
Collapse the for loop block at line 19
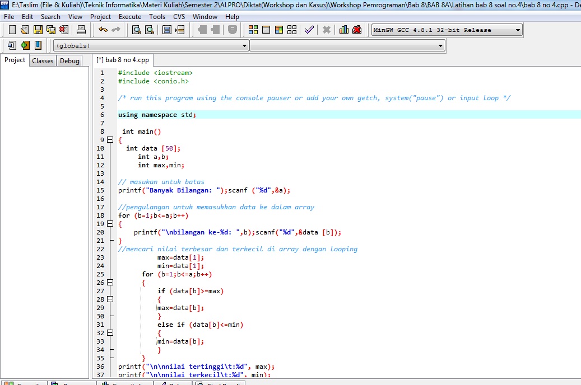(110, 224)
